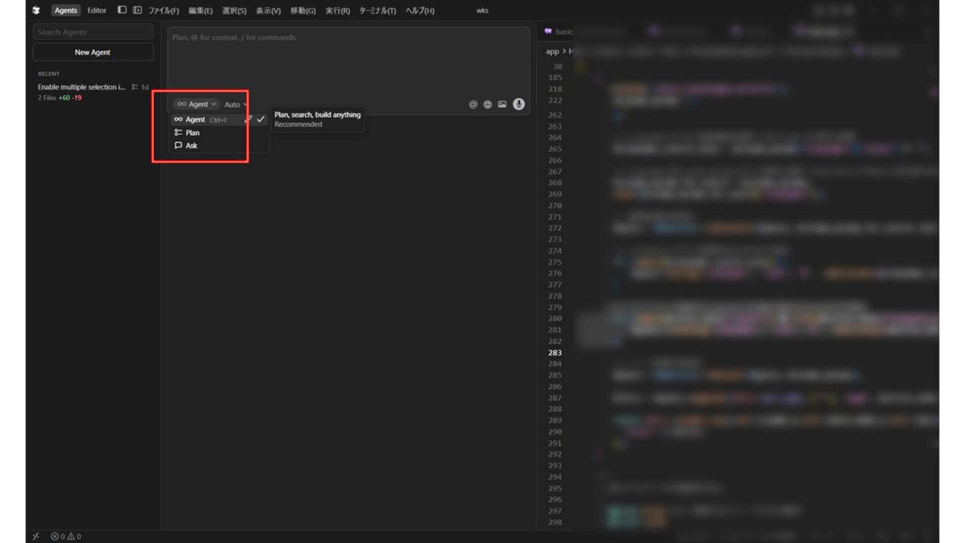Toggle the left sidebar layout icon
This screenshot has height=543, width=965.
pyautogui.click(x=122, y=10)
